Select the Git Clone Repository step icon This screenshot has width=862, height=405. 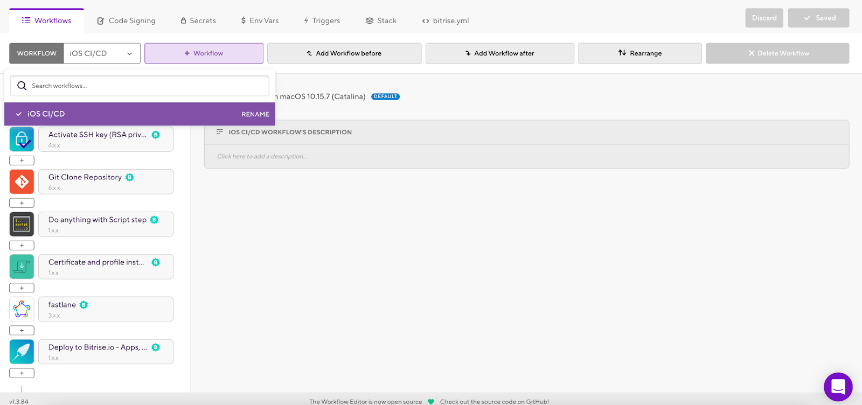22,181
